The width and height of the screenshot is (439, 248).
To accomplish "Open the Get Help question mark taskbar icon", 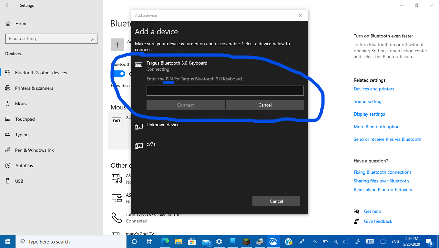I will click(288, 242).
